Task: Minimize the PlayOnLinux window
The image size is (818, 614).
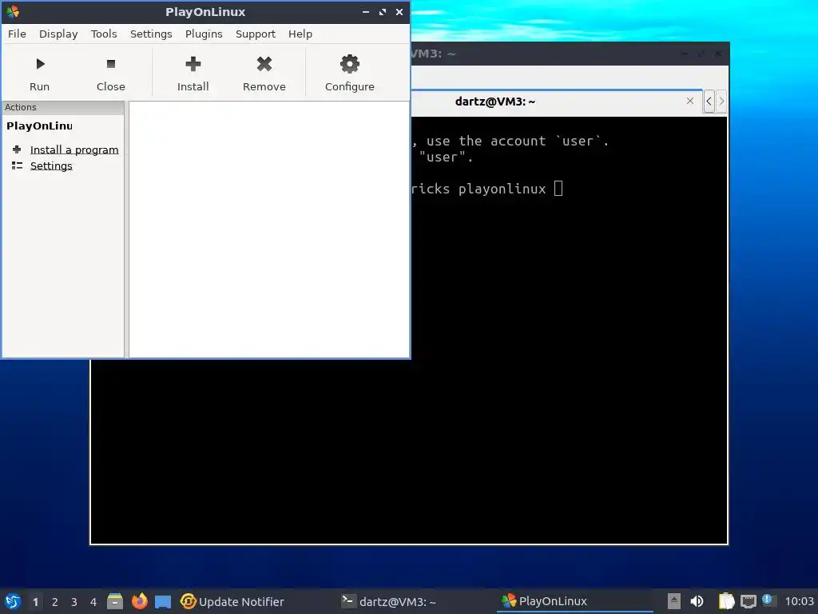Action: [366, 11]
